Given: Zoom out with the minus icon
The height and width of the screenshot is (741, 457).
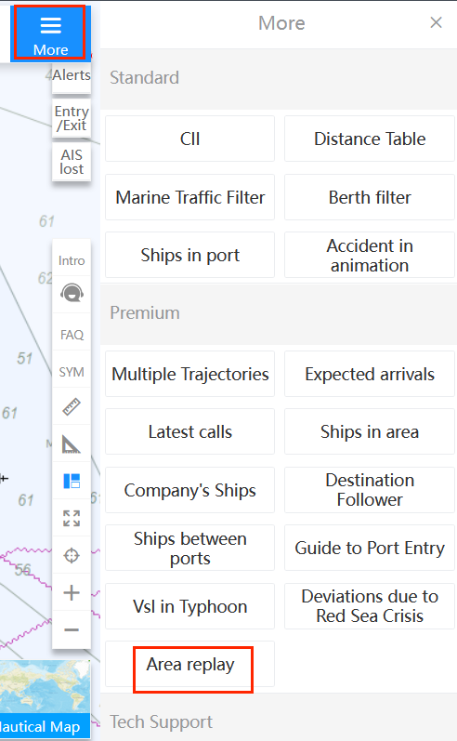Looking at the screenshot, I should pyautogui.click(x=72, y=630).
